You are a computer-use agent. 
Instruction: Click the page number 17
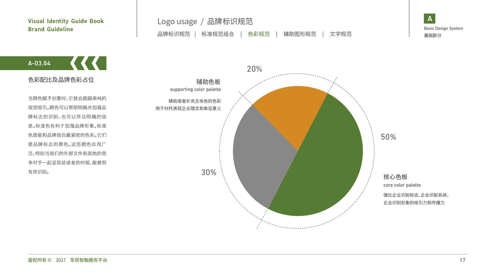(x=463, y=260)
